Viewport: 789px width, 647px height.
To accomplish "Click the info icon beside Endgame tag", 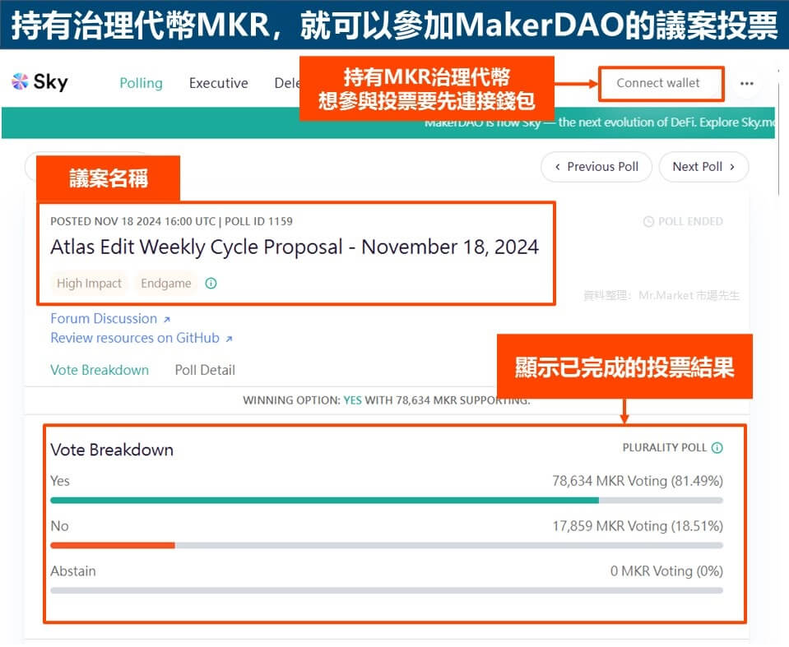I will 211,284.
